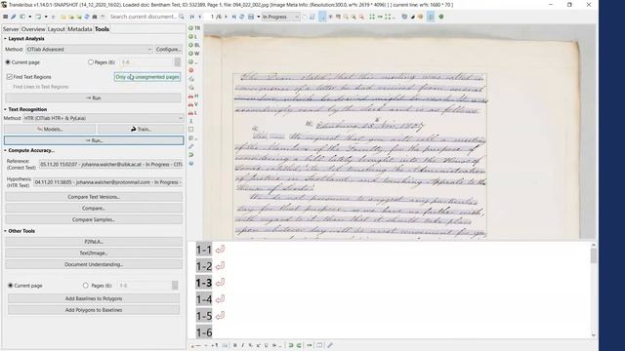Click Add Baselines to Polygons button
Screen dimensions: 625x351
pos(94,298)
